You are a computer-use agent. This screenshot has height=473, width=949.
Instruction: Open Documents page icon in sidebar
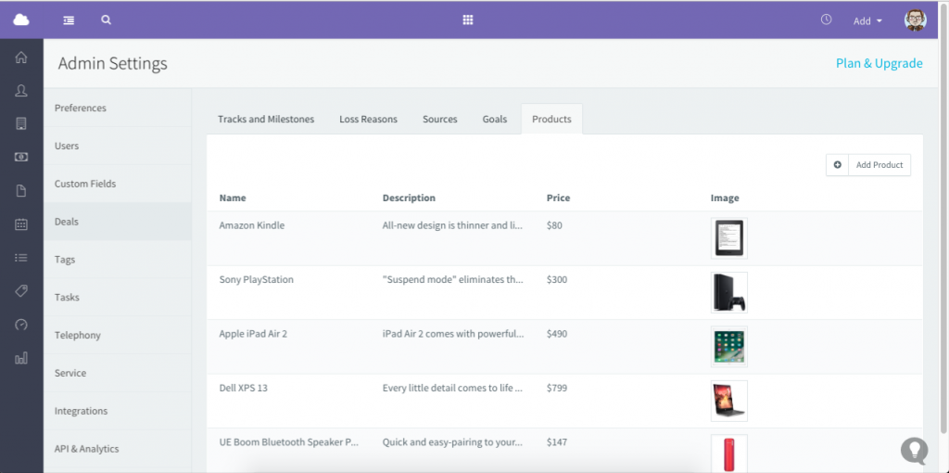point(21,191)
